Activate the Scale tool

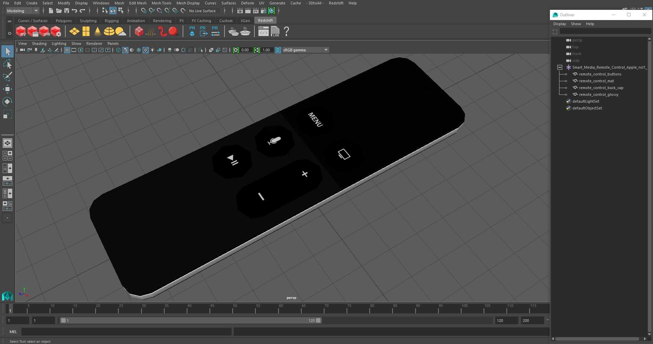click(7, 114)
